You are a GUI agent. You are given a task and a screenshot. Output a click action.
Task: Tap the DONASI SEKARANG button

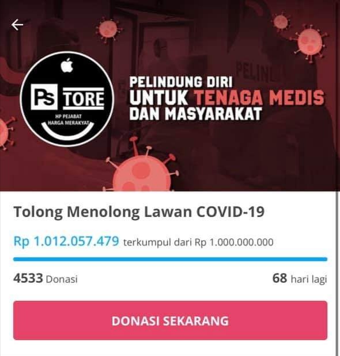(x=170, y=320)
